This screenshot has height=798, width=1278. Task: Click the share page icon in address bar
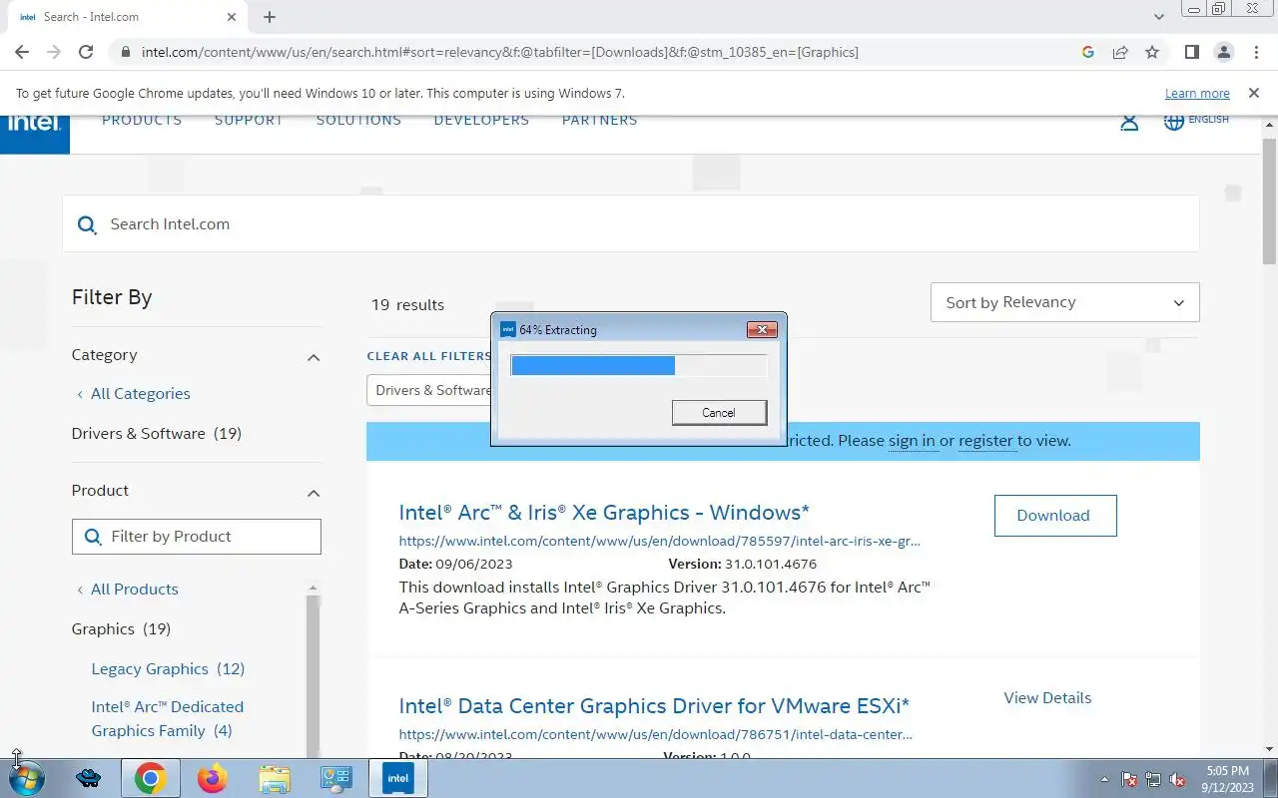click(x=1120, y=52)
